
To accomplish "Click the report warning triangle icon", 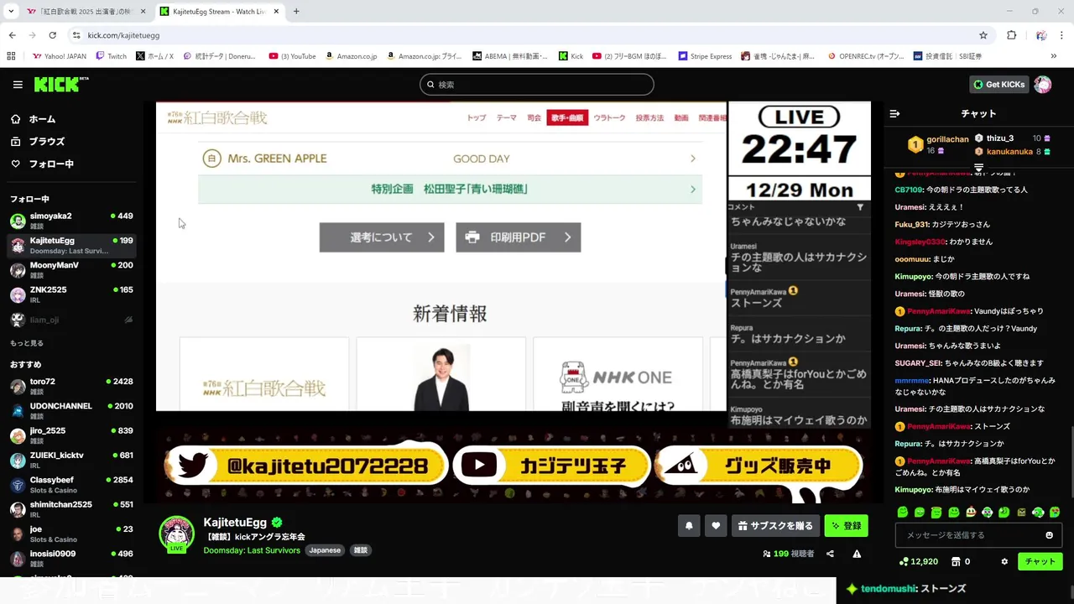I will point(857,554).
